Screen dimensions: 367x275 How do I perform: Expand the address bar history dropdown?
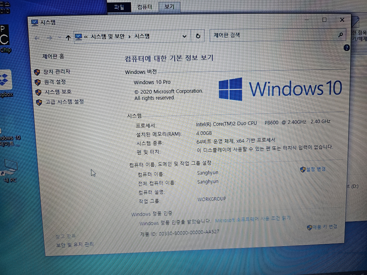[x=185, y=36]
